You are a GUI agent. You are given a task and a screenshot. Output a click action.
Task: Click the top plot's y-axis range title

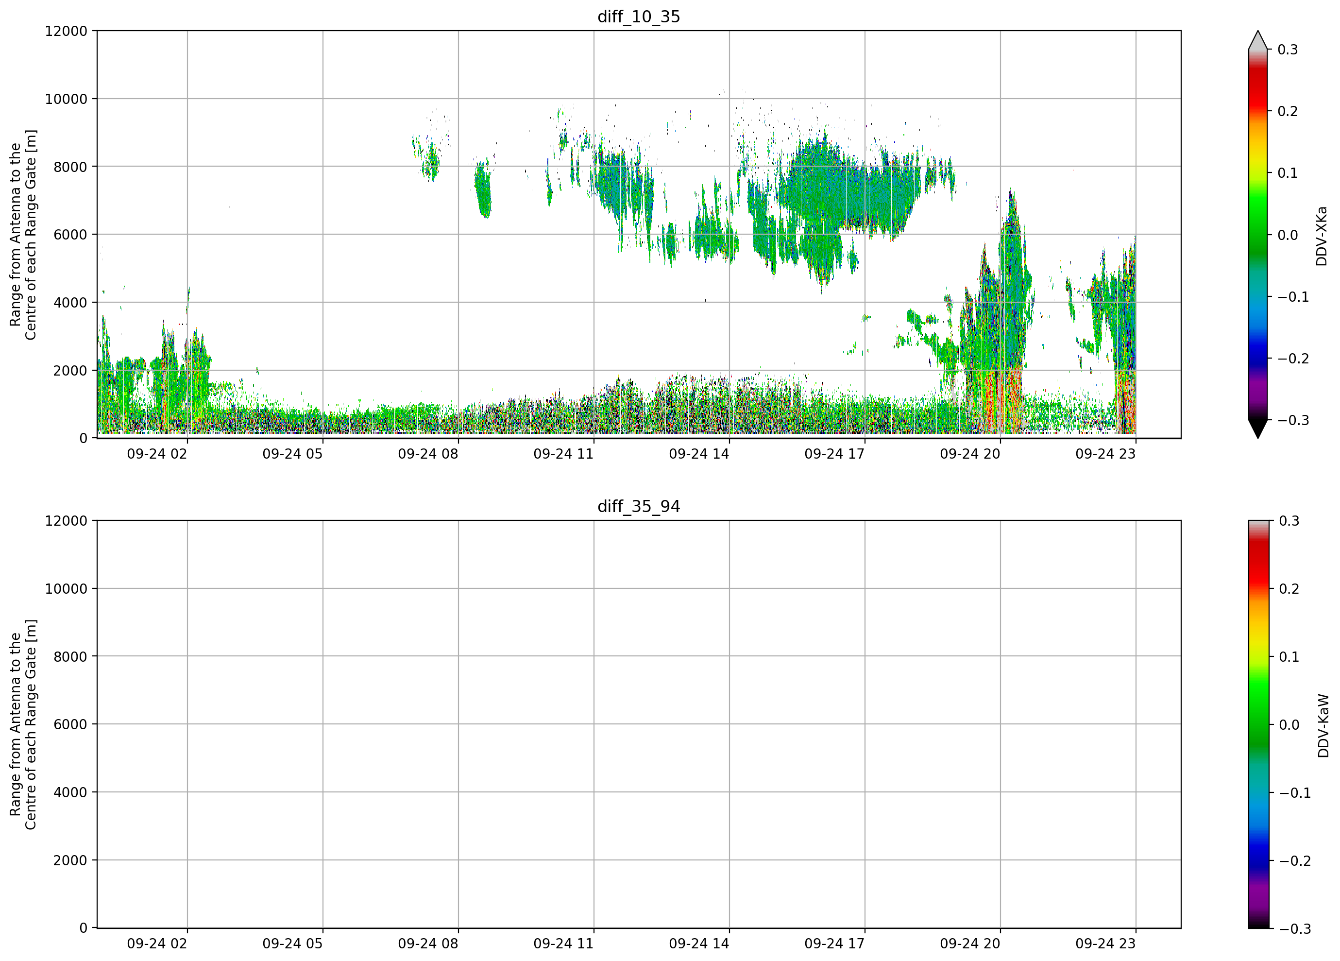(23, 235)
